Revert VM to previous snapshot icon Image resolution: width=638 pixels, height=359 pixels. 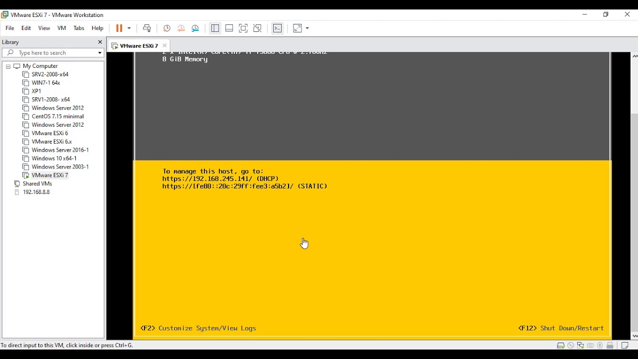[x=181, y=28]
